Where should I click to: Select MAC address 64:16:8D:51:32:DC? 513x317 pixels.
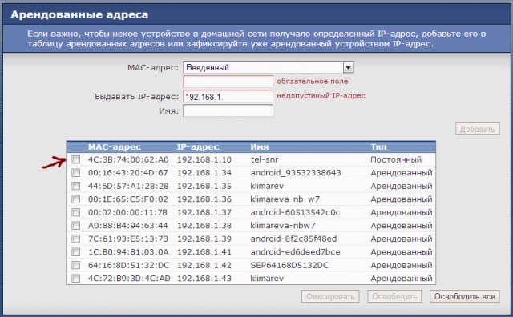coord(128,265)
